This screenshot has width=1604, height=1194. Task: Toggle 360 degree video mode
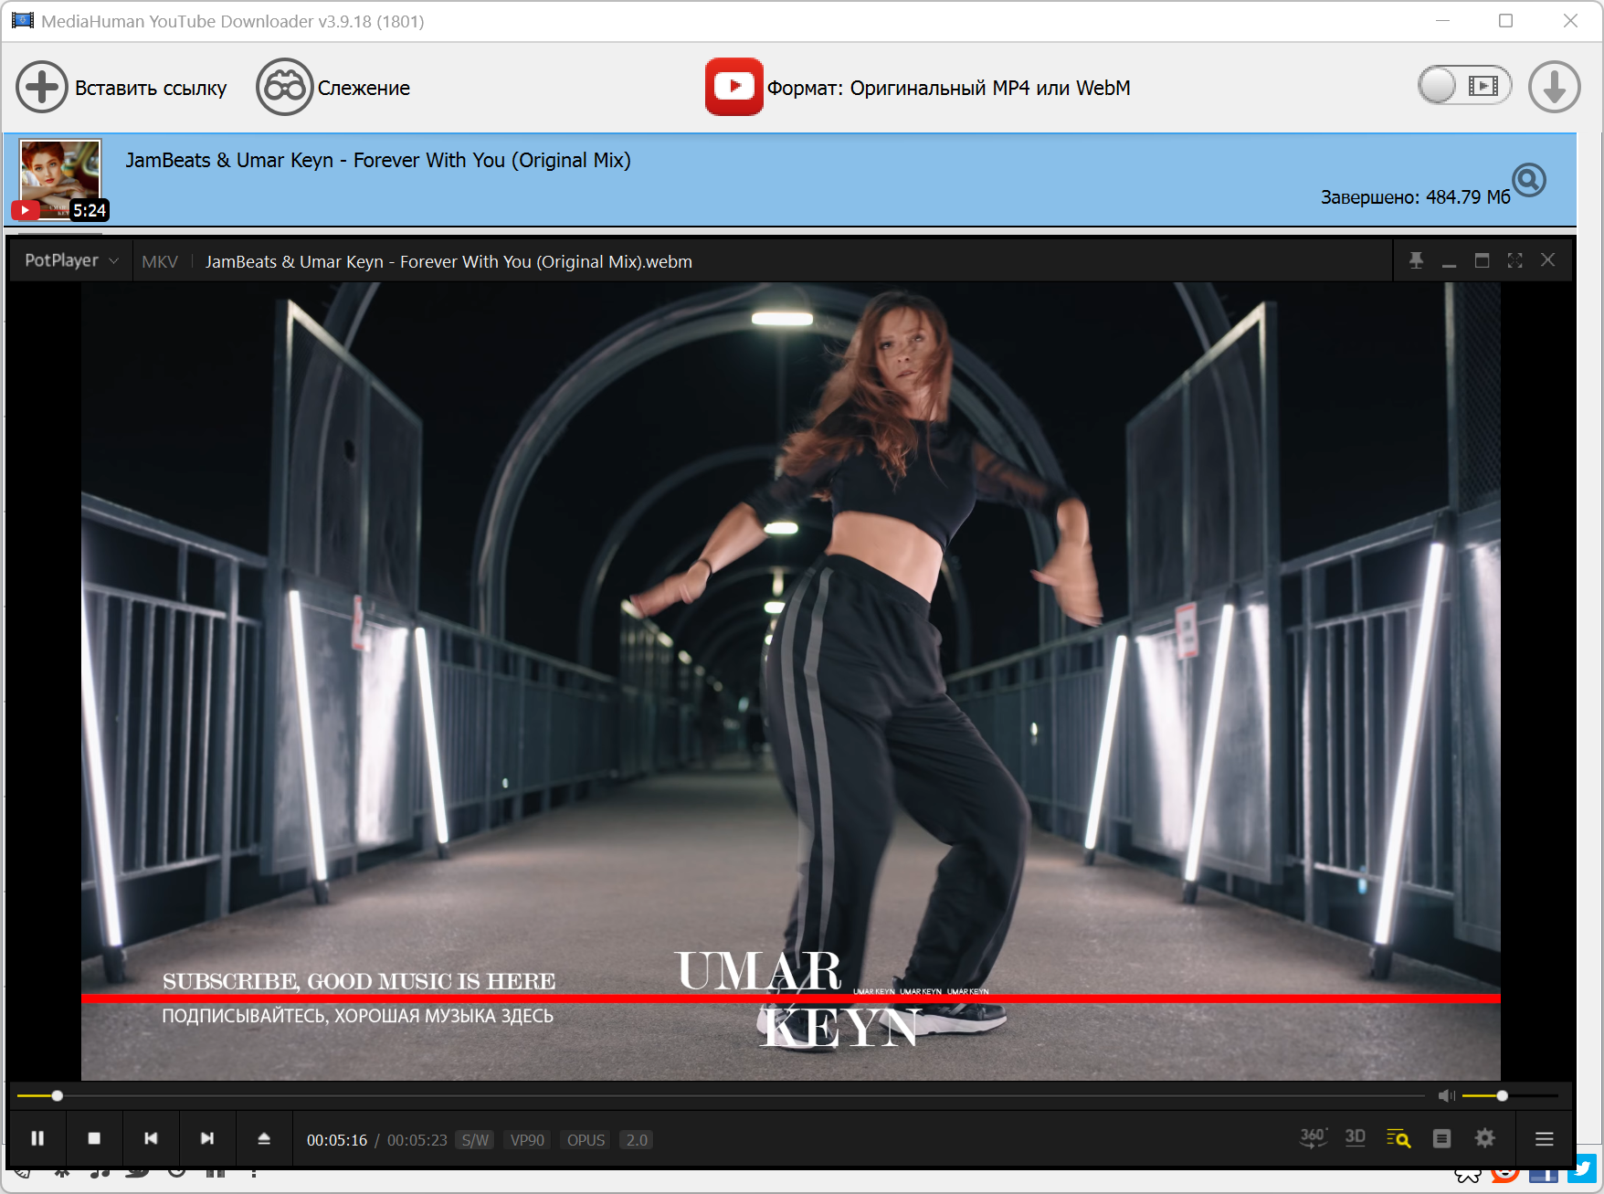[1313, 1138]
